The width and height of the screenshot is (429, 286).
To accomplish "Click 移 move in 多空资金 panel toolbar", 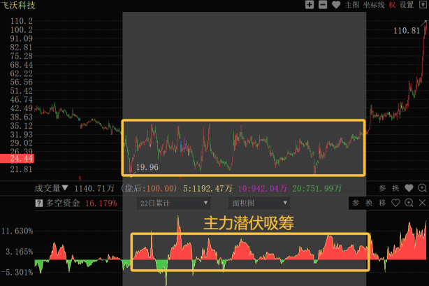I will click(x=382, y=203).
